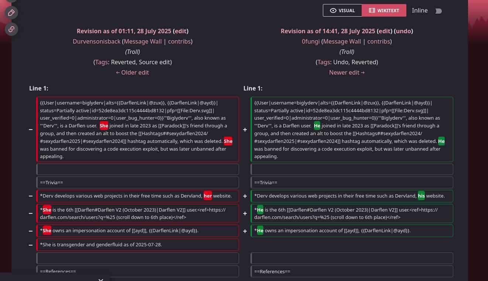Screen dimensions: 488x281
Task: View Durvensonisback's contribs
Action: (x=179, y=41)
